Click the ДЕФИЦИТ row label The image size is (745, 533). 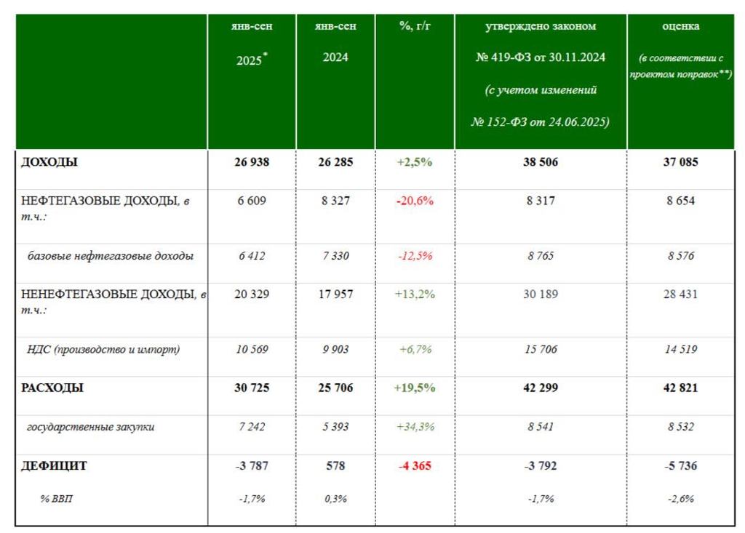click(x=54, y=466)
